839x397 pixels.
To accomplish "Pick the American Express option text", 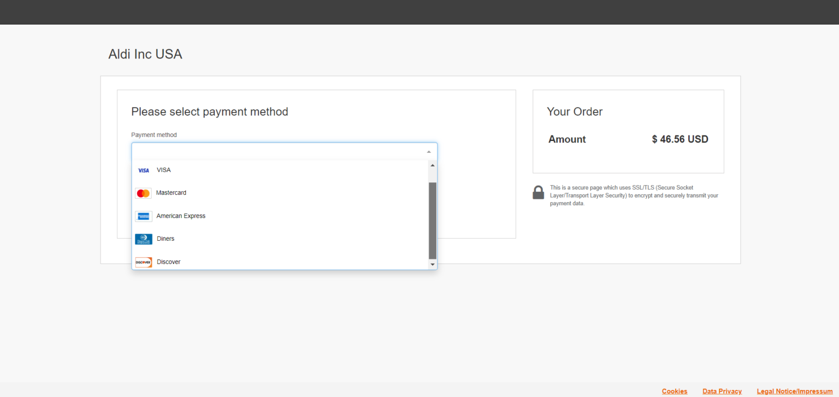I will [x=181, y=216].
